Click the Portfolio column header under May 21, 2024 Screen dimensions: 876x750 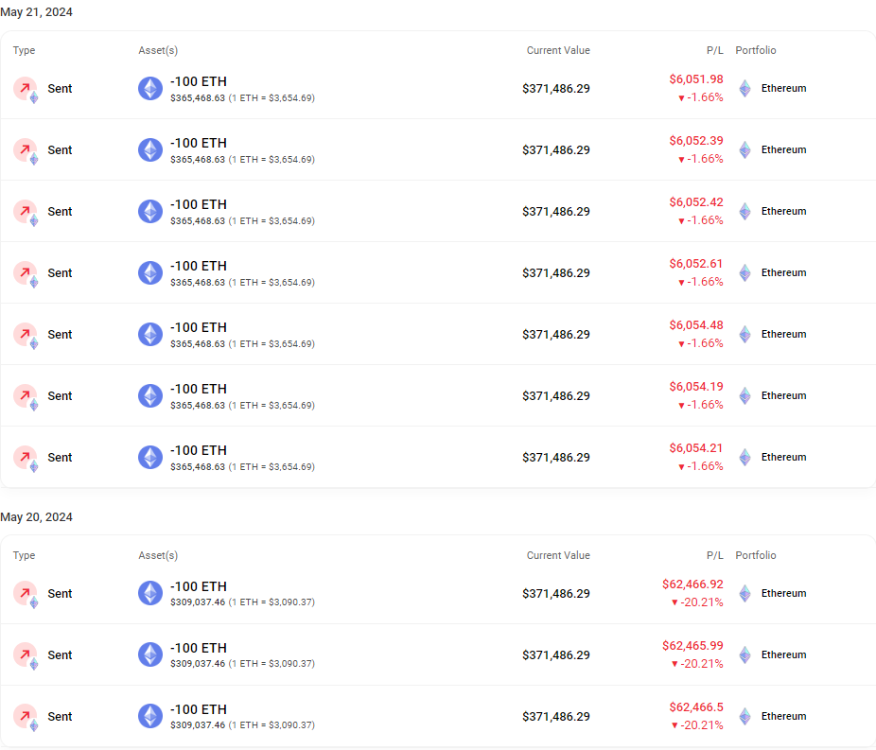(755, 50)
